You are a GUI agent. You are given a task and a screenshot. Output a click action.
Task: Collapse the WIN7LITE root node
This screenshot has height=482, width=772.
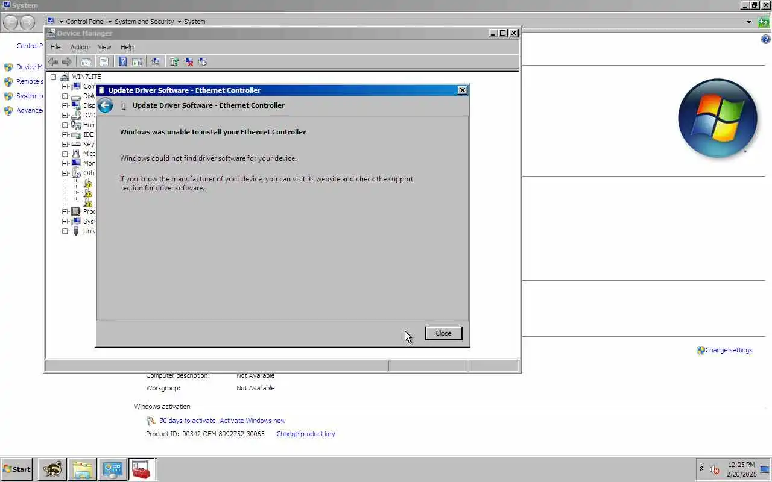click(53, 77)
